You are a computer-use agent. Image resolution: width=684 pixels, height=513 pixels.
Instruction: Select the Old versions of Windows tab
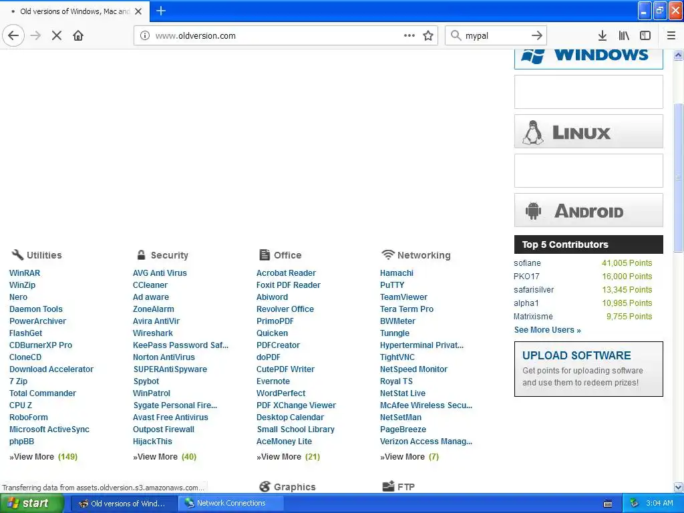(75, 11)
